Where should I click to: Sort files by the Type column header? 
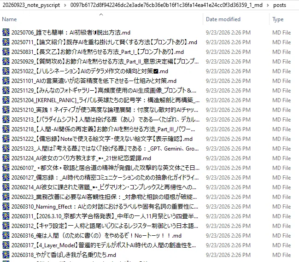pyautogui.click(x=278, y=19)
